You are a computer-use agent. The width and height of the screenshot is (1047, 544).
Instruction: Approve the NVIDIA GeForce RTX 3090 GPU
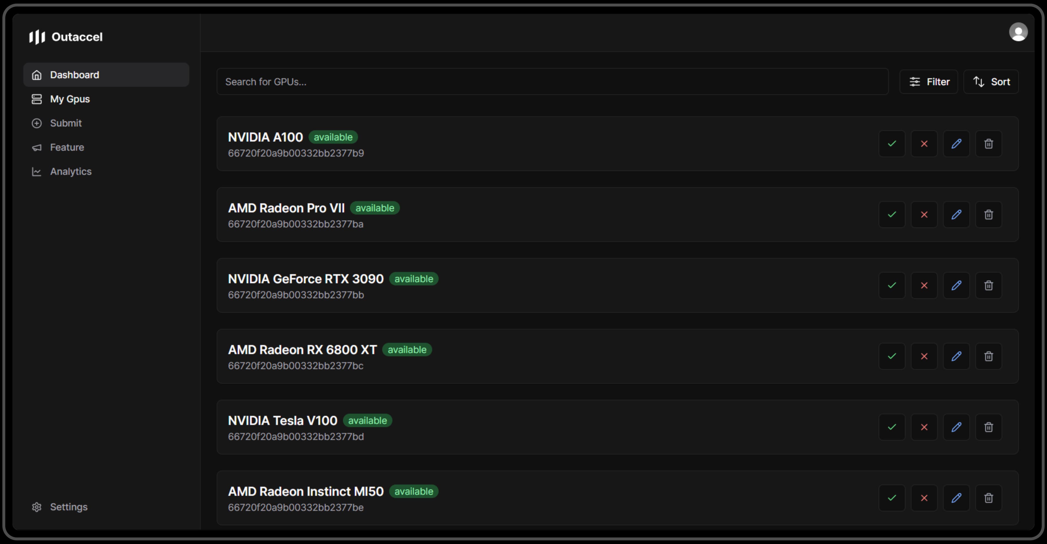coord(892,285)
